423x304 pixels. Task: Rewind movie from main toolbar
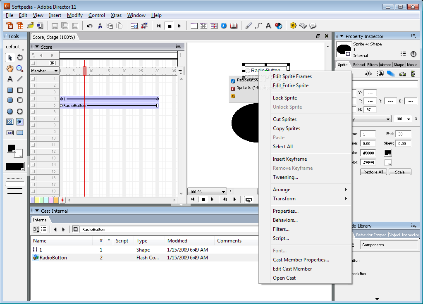[159, 26]
